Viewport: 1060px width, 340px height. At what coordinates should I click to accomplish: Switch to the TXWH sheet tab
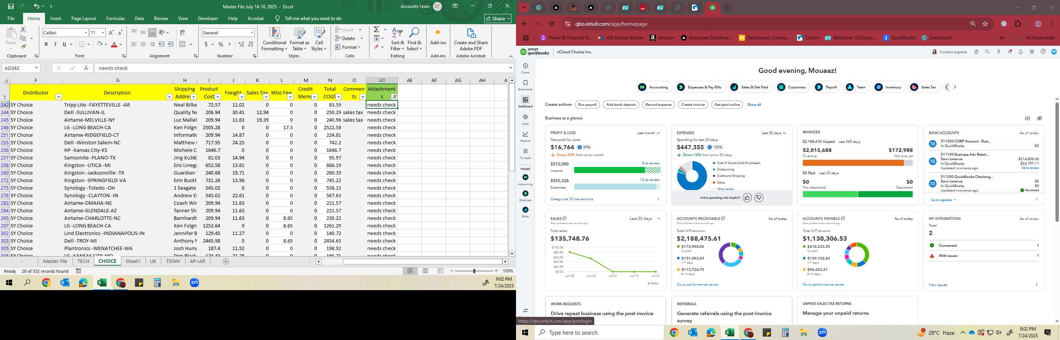(173, 261)
